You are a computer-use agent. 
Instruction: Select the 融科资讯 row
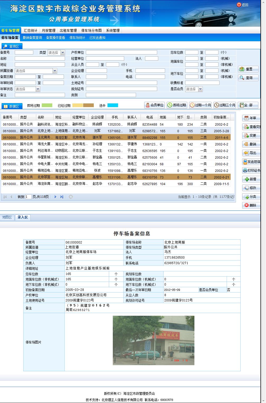click(116, 124)
